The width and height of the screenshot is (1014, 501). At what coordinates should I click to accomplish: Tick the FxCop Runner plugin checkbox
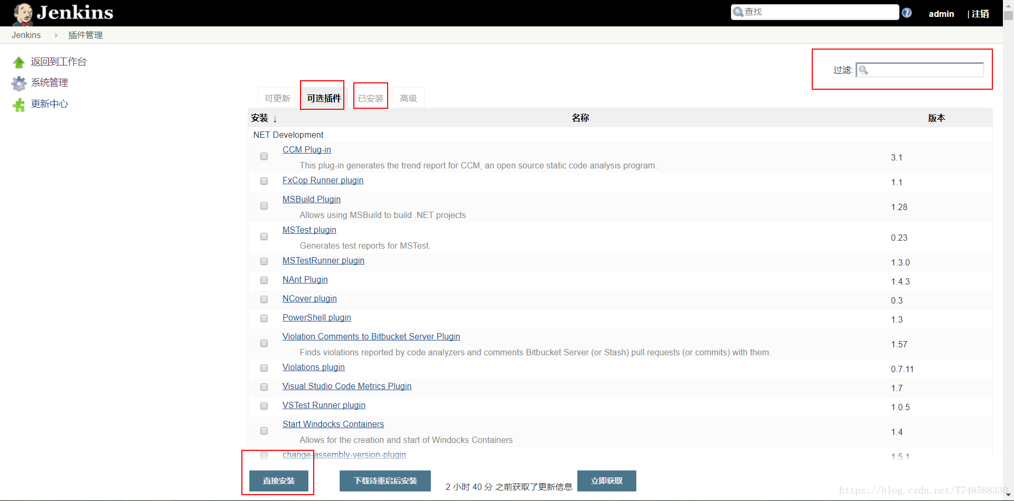264,181
